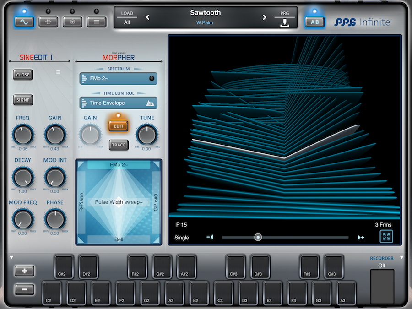
Task: Select R-Piano on morph pad left
Action: pyautogui.click(x=81, y=202)
